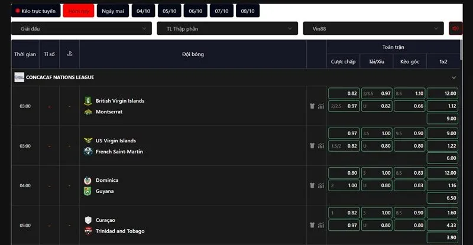Viewport: 473px width, 245px height.
Task: Click the British Virgin Islands team crest
Action: pyautogui.click(x=88, y=100)
